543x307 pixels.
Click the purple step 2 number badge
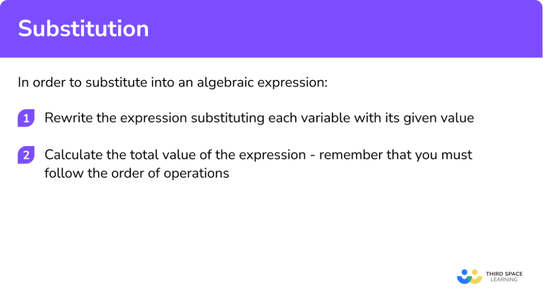25,156
